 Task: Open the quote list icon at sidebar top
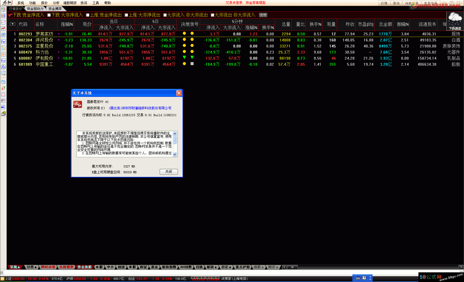click(3, 9)
